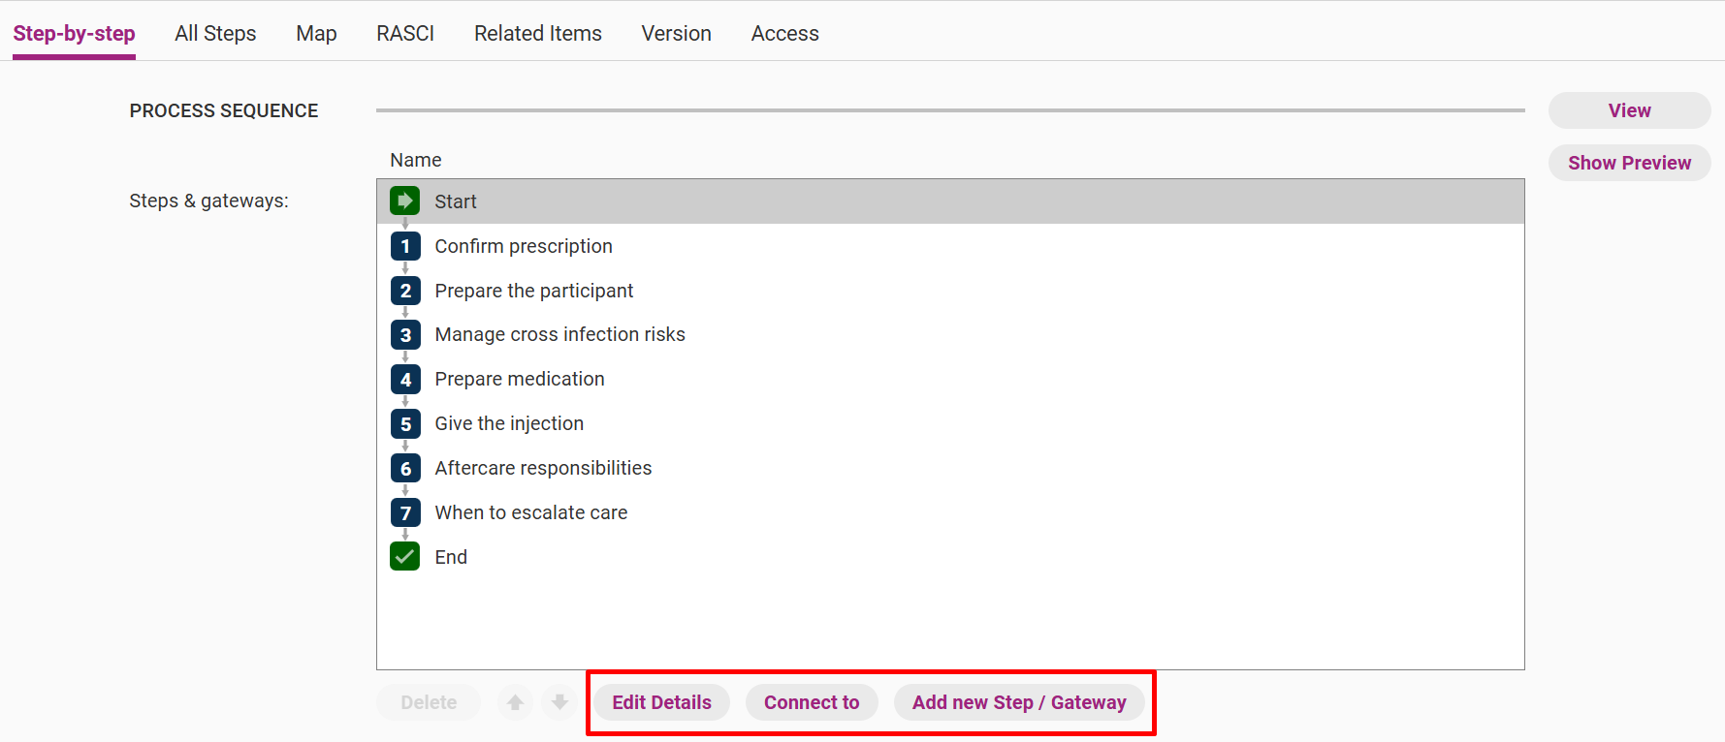
Task: Go to the Related Items tab
Action: (x=538, y=33)
